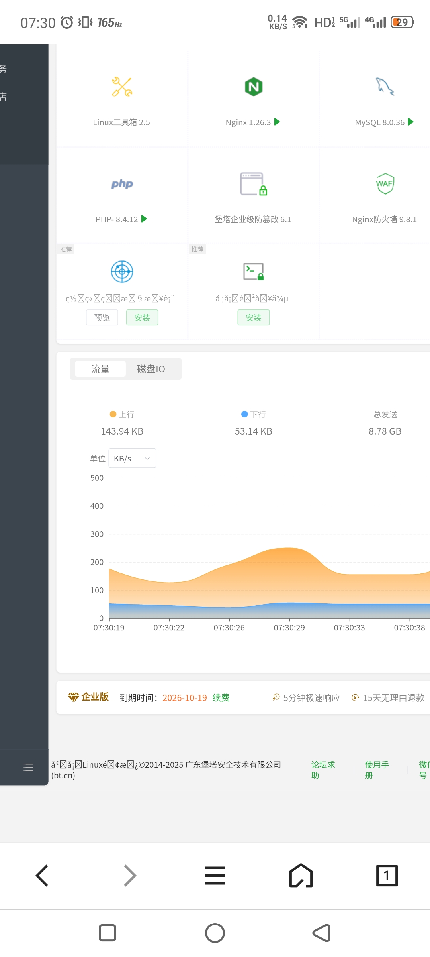Click the 预览 preview button

tap(102, 317)
